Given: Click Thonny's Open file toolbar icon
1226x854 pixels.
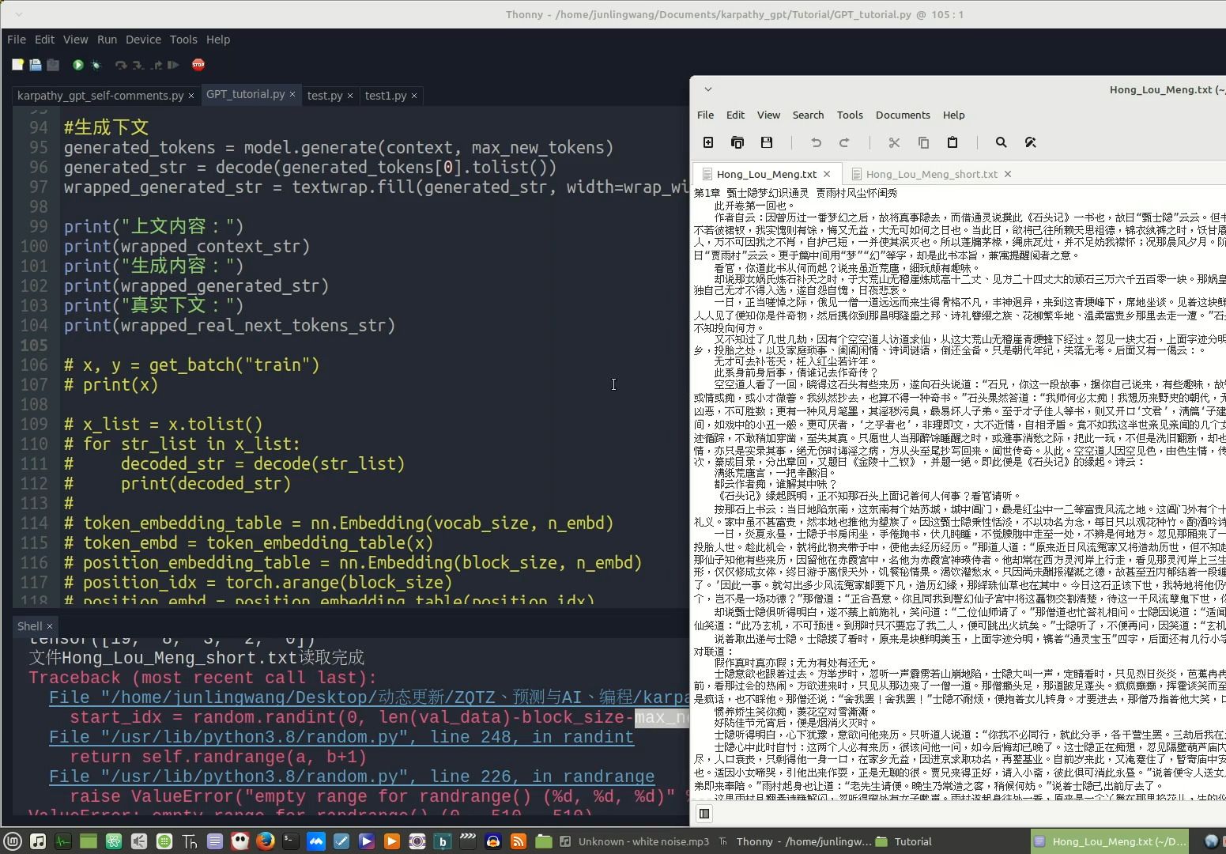Looking at the screenshot, I should (x=36, y=65).
